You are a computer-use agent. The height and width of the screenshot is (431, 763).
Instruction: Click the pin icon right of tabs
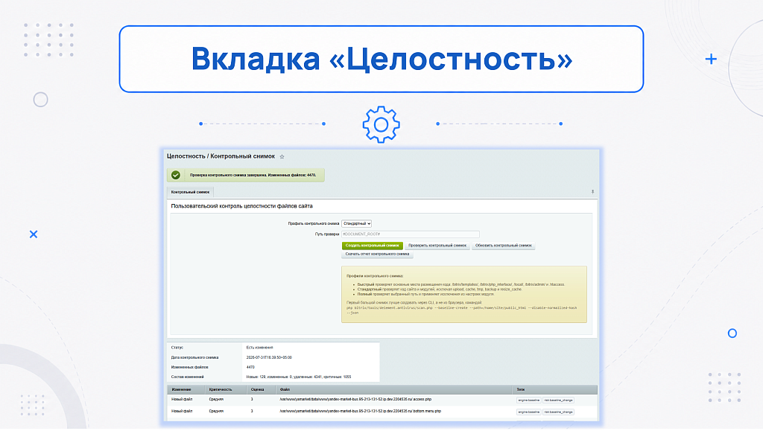click(x=592, y=192)
